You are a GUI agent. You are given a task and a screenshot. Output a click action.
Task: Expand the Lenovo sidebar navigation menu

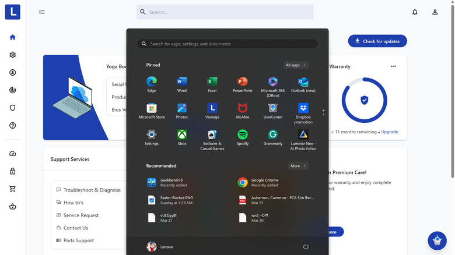pyautogui.click(x=42, y=12)
